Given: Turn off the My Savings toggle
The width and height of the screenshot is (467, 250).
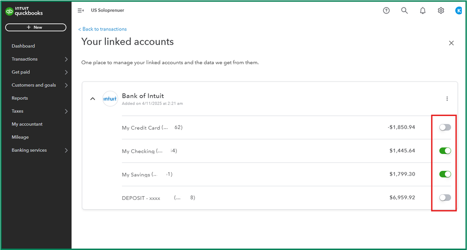Looking at the screenshot, I should [445, 174].
